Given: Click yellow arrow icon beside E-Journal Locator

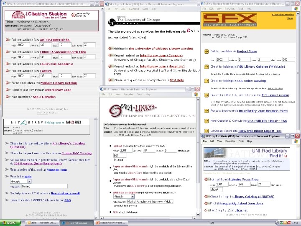Looking at the screenshot, I should 207,95.
